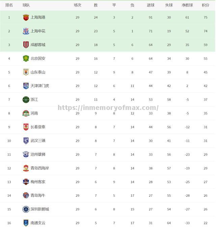Click the 天津津门虎 team badge
This screenshot has width=216, height=227.
pos(26,86)
